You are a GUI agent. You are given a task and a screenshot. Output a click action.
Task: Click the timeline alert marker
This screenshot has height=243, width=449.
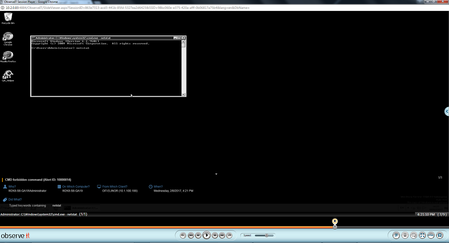pos(335,222)
